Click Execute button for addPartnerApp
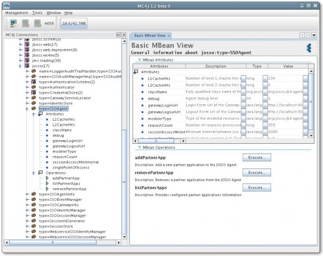The width and height of the screenshot is (323, 256). [256, 158]
